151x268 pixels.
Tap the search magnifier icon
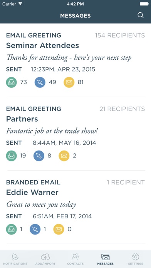tap(140, 15)
